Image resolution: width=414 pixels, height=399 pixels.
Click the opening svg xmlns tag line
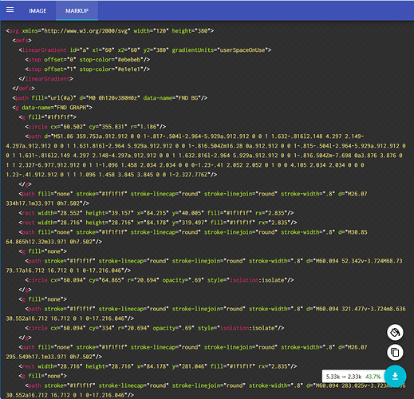coord(110,31)
